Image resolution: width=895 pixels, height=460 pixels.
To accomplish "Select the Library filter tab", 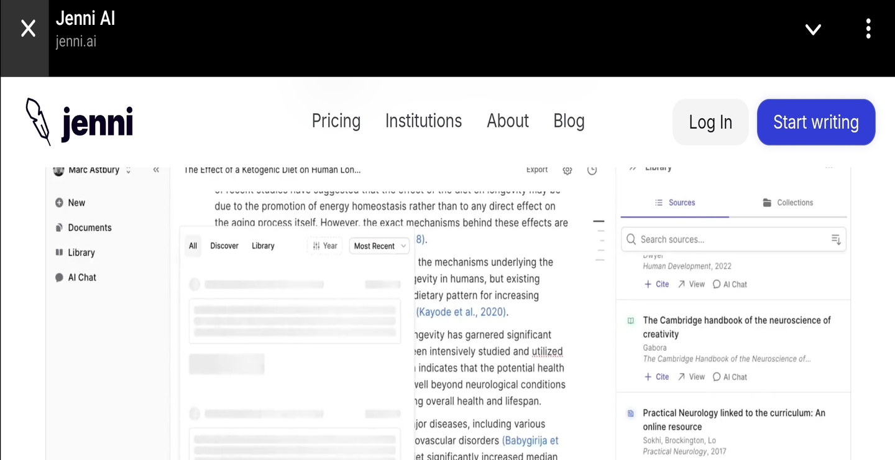I will [263, 246].
